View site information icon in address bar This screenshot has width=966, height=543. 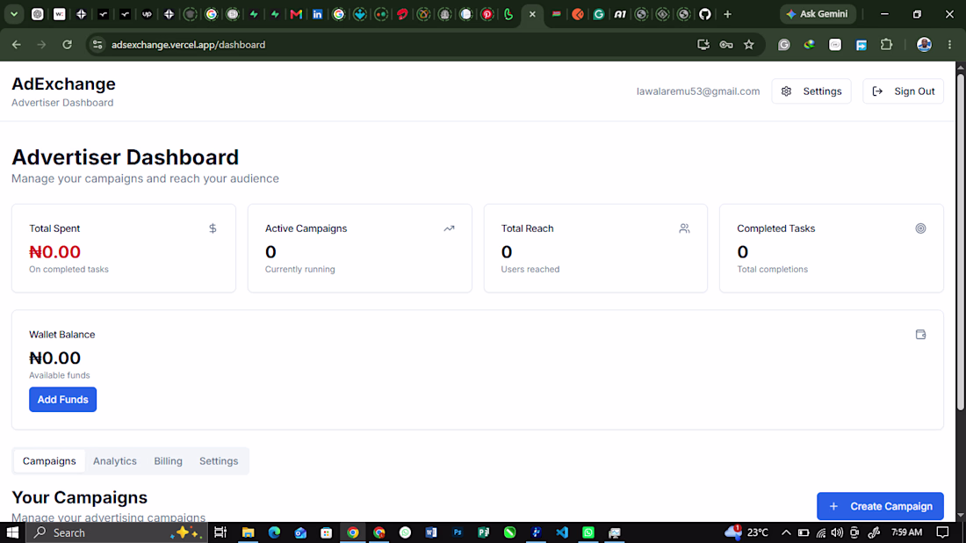coord(97,45)
